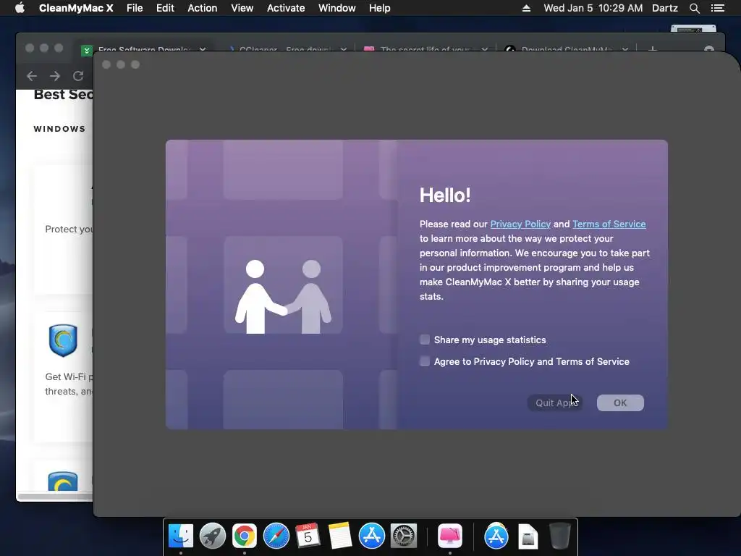Confirm with the OK button
The width and height of the screenshot is (741, 556).
click(x=620, y=403)
